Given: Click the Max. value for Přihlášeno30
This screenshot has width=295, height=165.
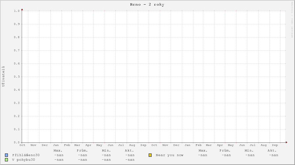Looking at the screenshot, I should pyautogui.click(x=59, y=155).
